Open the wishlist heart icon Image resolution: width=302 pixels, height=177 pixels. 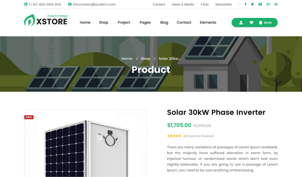pyautogui.click(x=251, y=23)
